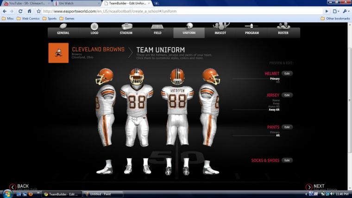Click the JERSEY label
The width and height of the screenshot is (352, 198).
(x=273, y=95)
